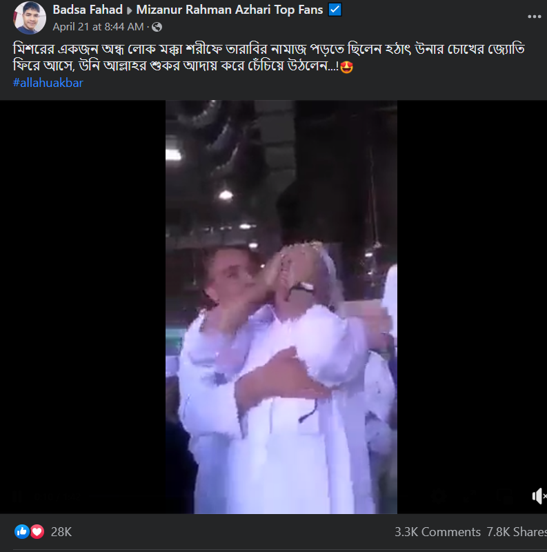Play the video showing men in white
Image resolution: width=547 pixels, height=552 pixels.
click(x=281, y=307)
